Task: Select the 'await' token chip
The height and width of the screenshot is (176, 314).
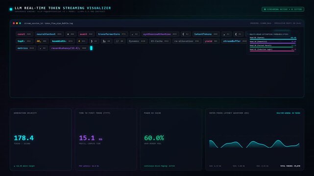Action: [x=86, y=34]
